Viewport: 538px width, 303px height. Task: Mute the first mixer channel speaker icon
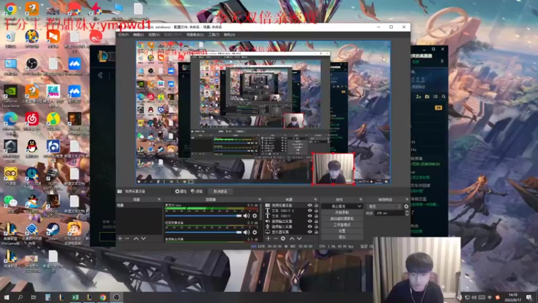click(x=246, y=215)
